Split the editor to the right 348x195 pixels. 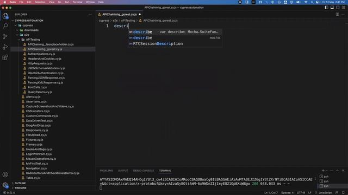337,15
